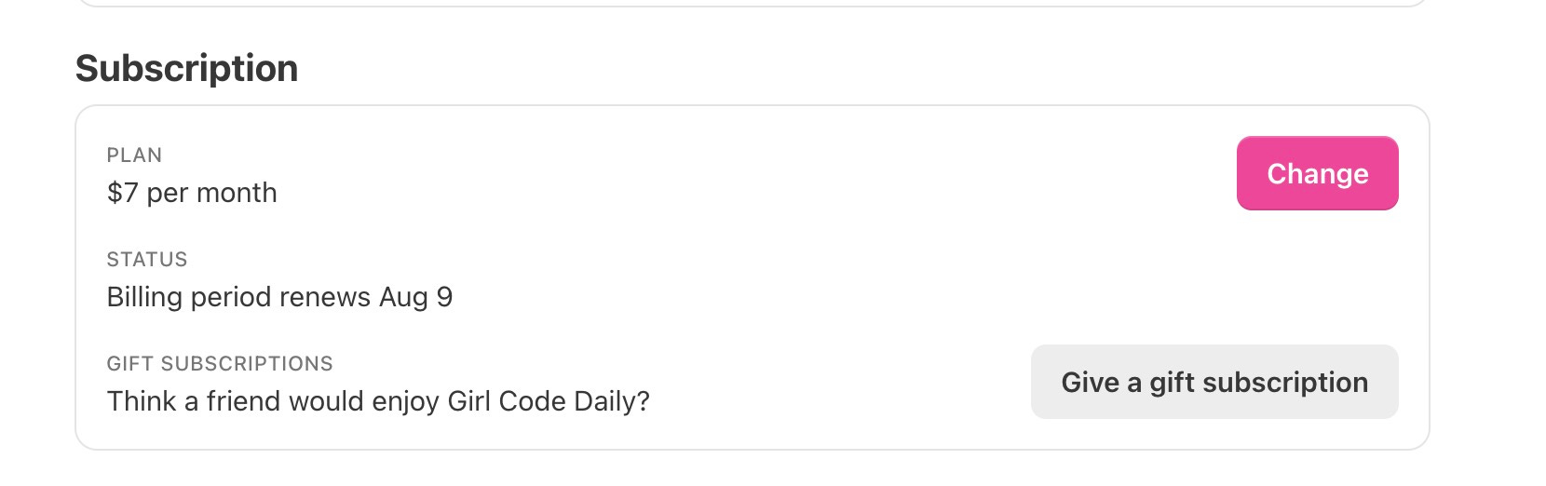
Task: Click the pink Change button
Action: click(1317, 173)
